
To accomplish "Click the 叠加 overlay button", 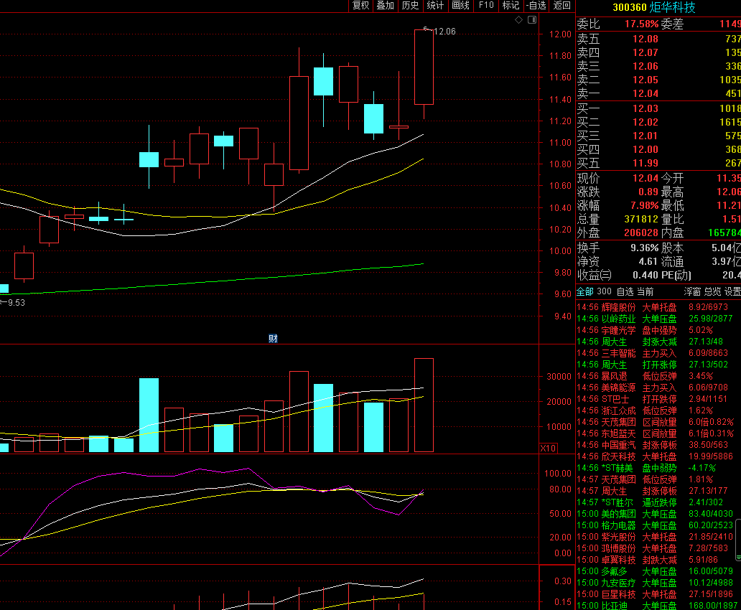I will (x=385, y=5).
